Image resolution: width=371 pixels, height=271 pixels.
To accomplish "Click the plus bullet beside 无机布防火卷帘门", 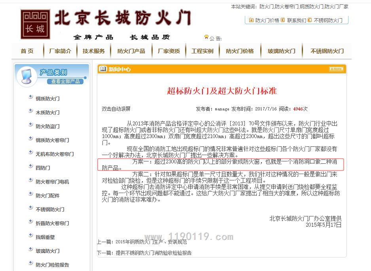I will click(30, 152).
